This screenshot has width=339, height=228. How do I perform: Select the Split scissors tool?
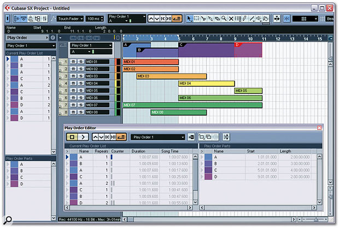(203, 19)
